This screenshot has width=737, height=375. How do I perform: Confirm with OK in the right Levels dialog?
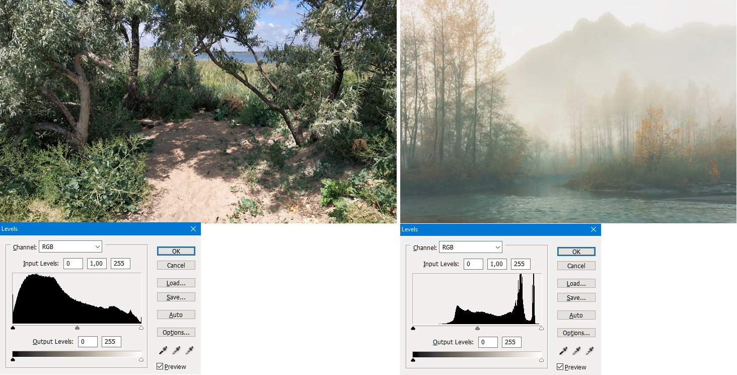pos(576,252)
